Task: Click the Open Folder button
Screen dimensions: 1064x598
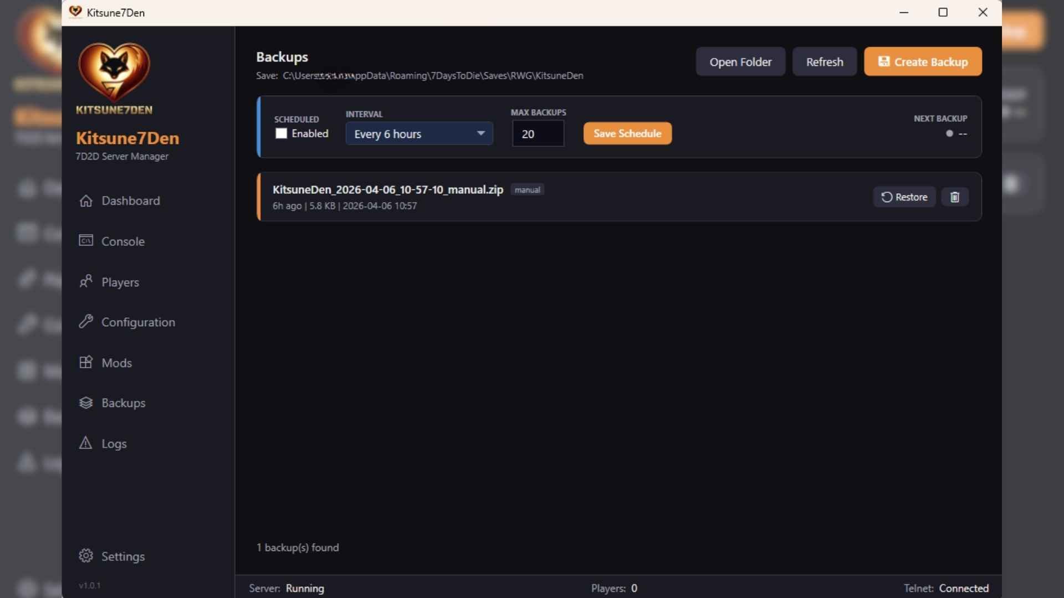Action: click(x=740, y=61)
